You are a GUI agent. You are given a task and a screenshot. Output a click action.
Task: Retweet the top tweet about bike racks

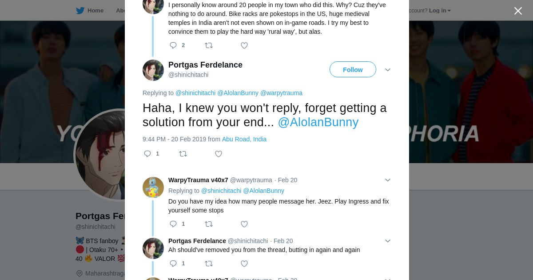tap(208, 45)
